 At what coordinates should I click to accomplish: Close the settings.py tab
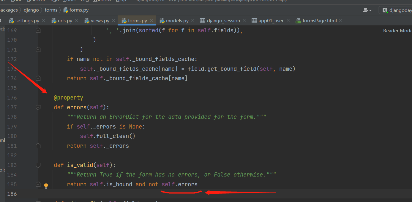tap(43, 21)
